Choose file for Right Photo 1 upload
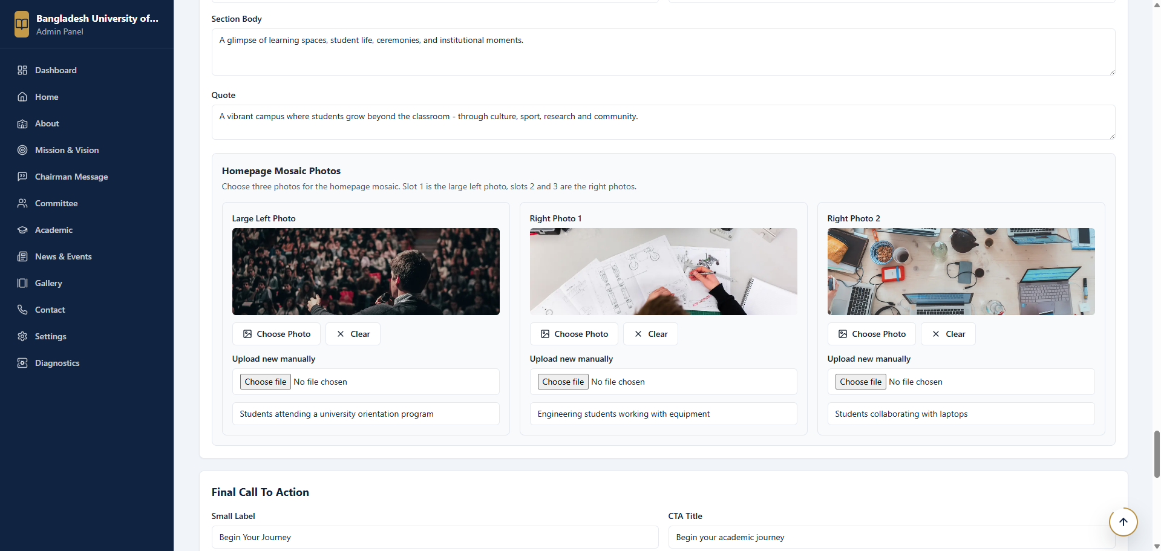The height and width of the screenshot is (551, 1161). pyautogui.click(x=563, y=382)
